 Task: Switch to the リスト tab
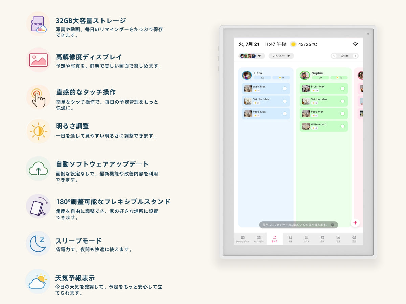click(x=306, y=239)
